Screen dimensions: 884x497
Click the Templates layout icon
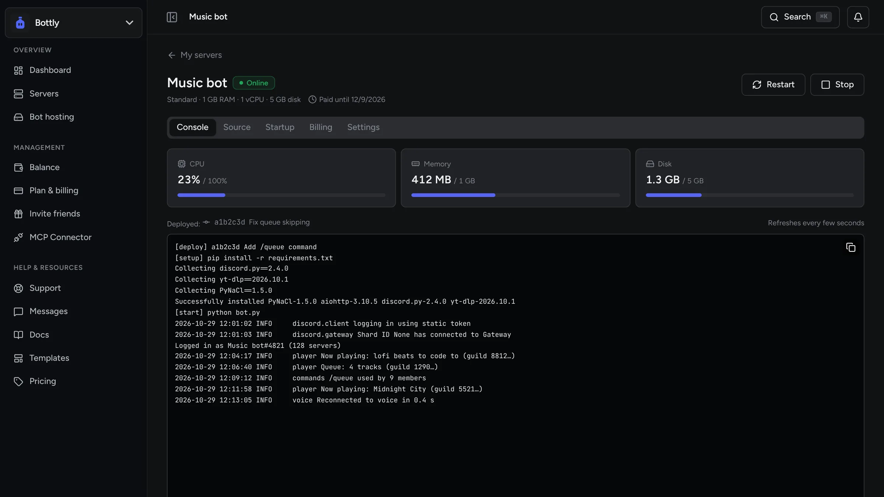(18, 358)
